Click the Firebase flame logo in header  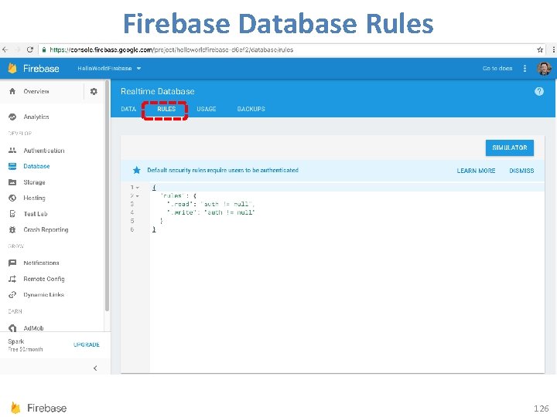(x=12, y=68)
